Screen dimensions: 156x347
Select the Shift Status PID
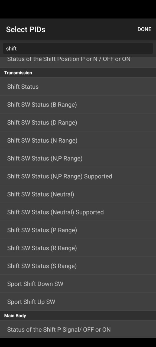[x=78, y=86]
